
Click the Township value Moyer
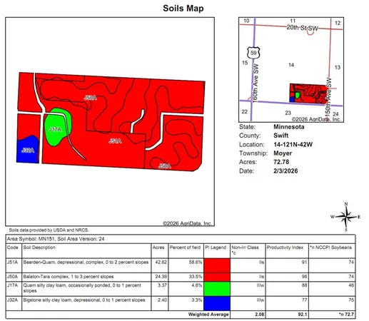click(283, 153)
